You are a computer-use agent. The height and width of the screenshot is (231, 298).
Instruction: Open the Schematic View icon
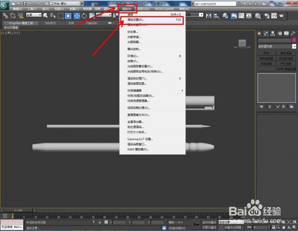coord(249,16)
